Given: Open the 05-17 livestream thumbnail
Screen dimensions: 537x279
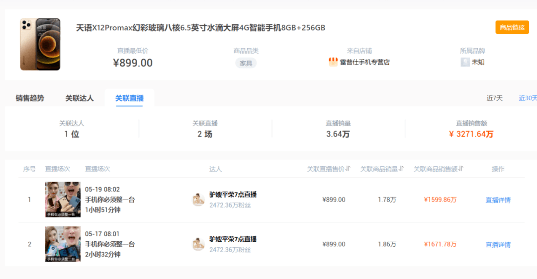Looking at the screenshot, I should click(x=63, y=244).
